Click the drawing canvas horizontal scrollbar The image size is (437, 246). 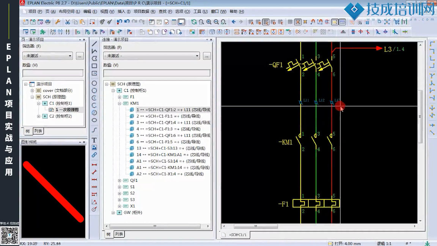[319, 226]
